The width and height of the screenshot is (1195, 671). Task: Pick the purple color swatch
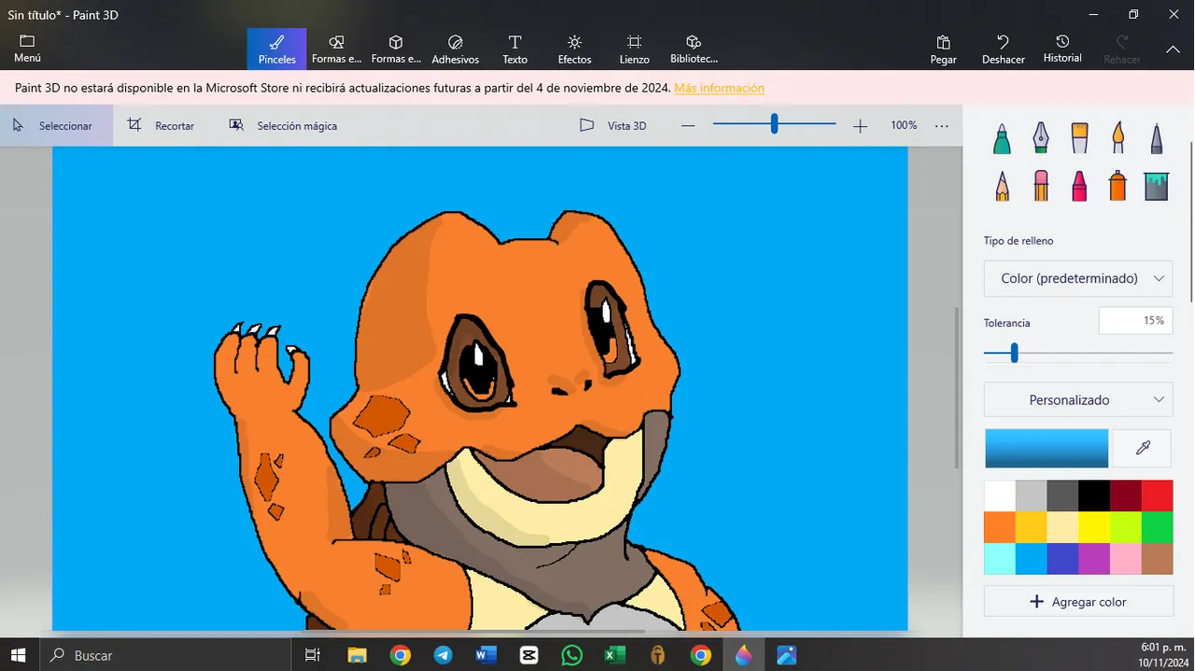(x=1094, y=559)
